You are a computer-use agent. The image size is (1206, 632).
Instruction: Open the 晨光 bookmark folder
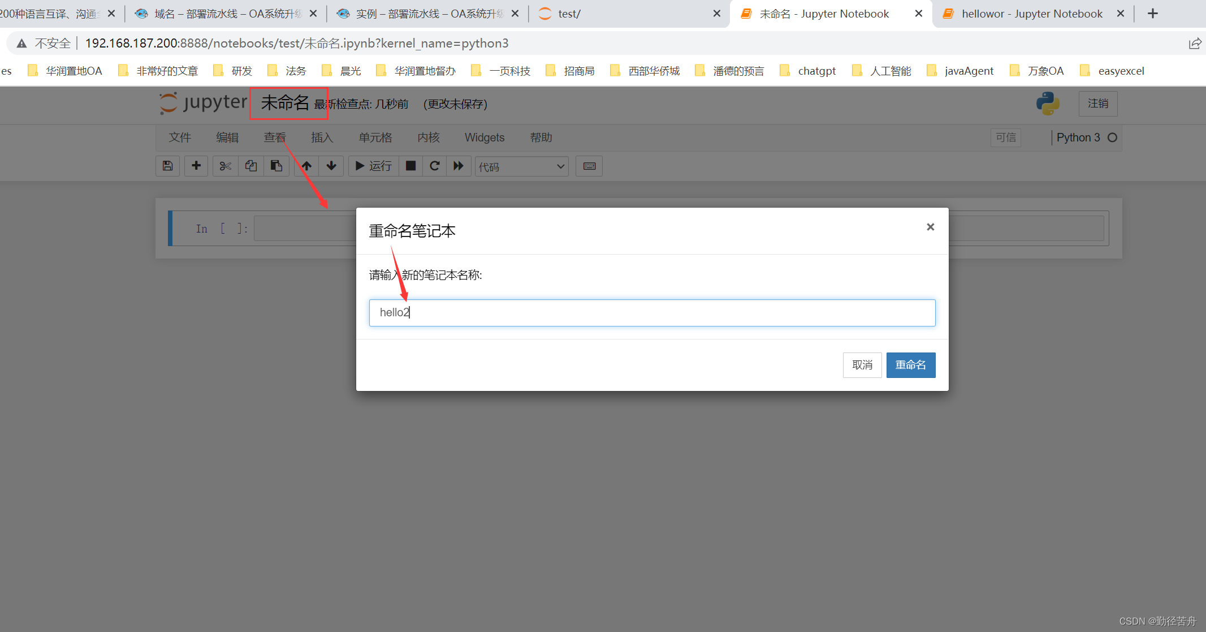[x=341, y=71]
